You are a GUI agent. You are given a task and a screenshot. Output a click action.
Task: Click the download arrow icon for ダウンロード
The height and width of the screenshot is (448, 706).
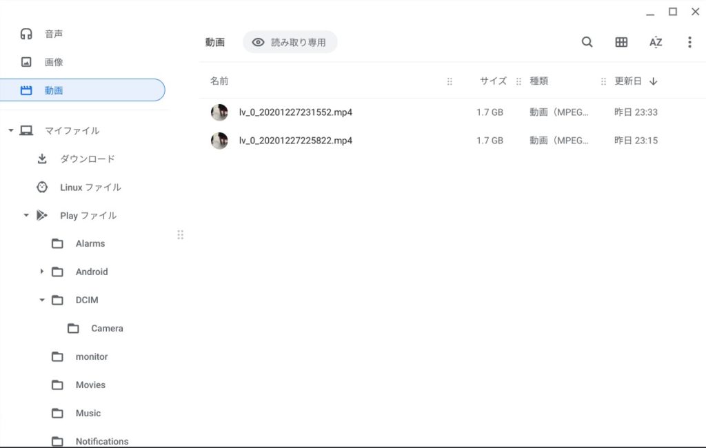click(42, 159)
